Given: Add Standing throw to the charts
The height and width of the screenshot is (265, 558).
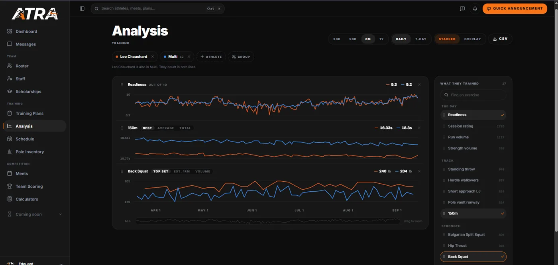Looking at the screenshot, I should coord(474,169).
